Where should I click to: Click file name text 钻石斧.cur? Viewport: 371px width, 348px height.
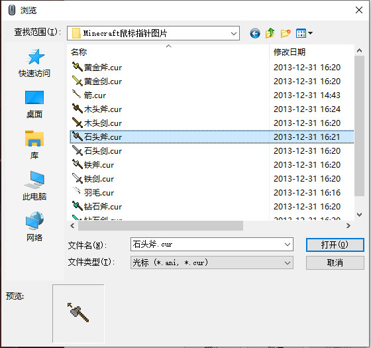point(103,206)
